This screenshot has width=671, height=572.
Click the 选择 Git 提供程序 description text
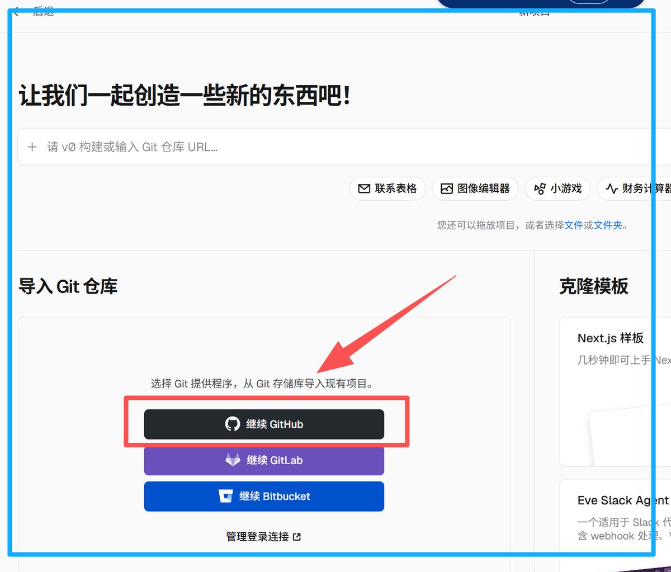[x=262, y=384]
